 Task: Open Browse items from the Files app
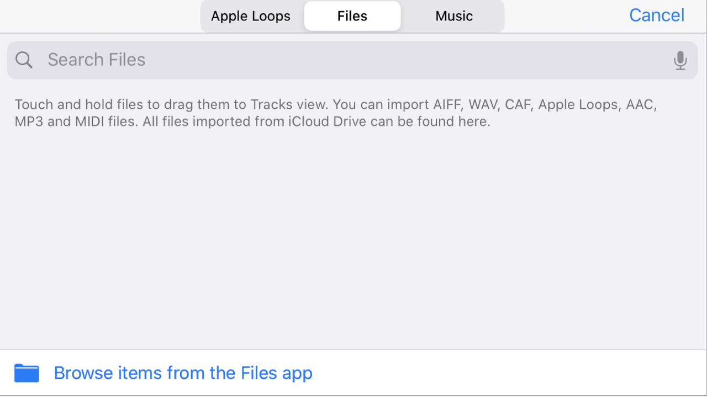tap(183, 373)
